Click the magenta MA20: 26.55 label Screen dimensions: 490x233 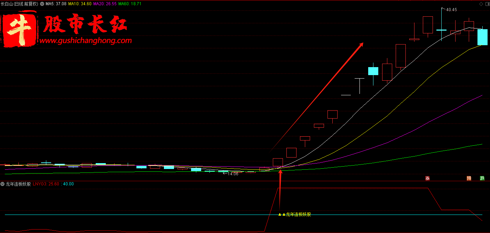pyautogui.click(x=105, y=4)
